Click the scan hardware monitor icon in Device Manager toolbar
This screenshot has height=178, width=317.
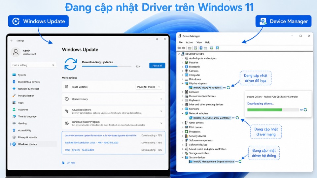[217, 48]
